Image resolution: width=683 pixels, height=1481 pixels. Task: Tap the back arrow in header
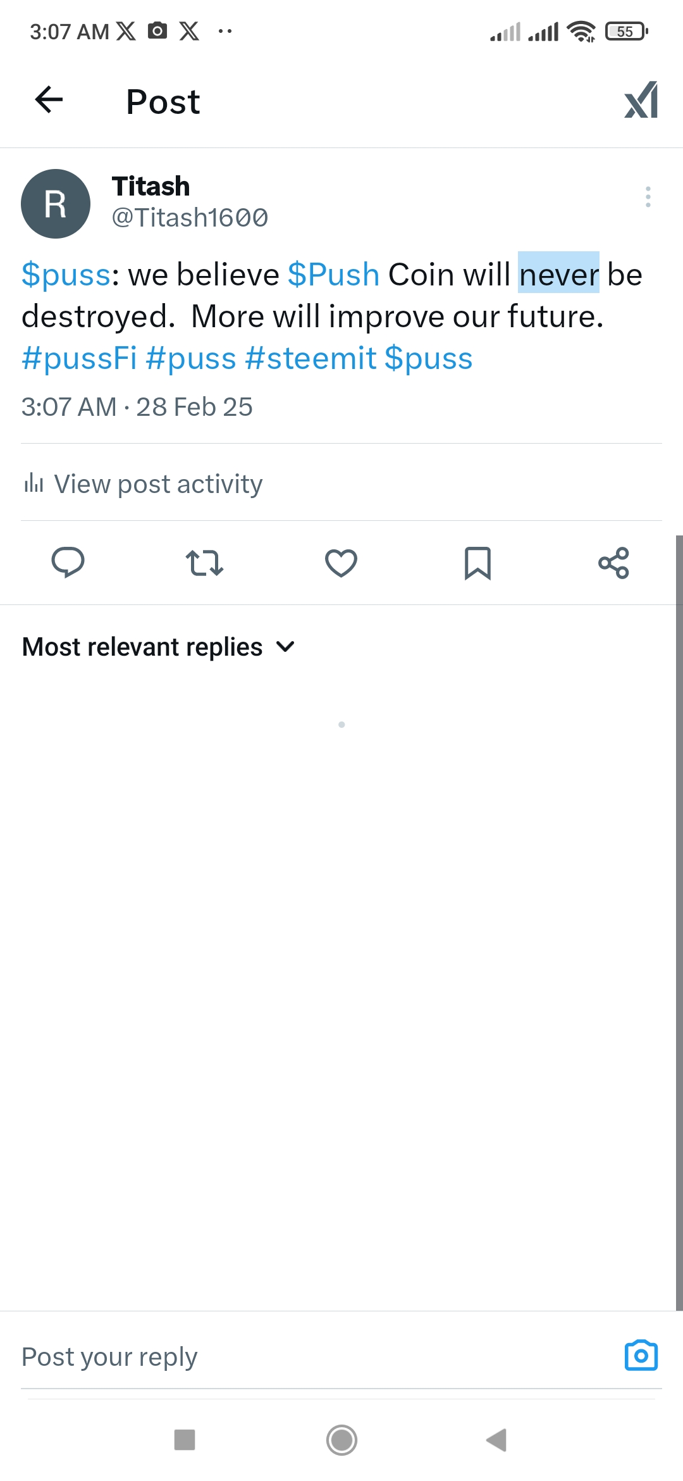pyautogui.click(x=49, y=100)
